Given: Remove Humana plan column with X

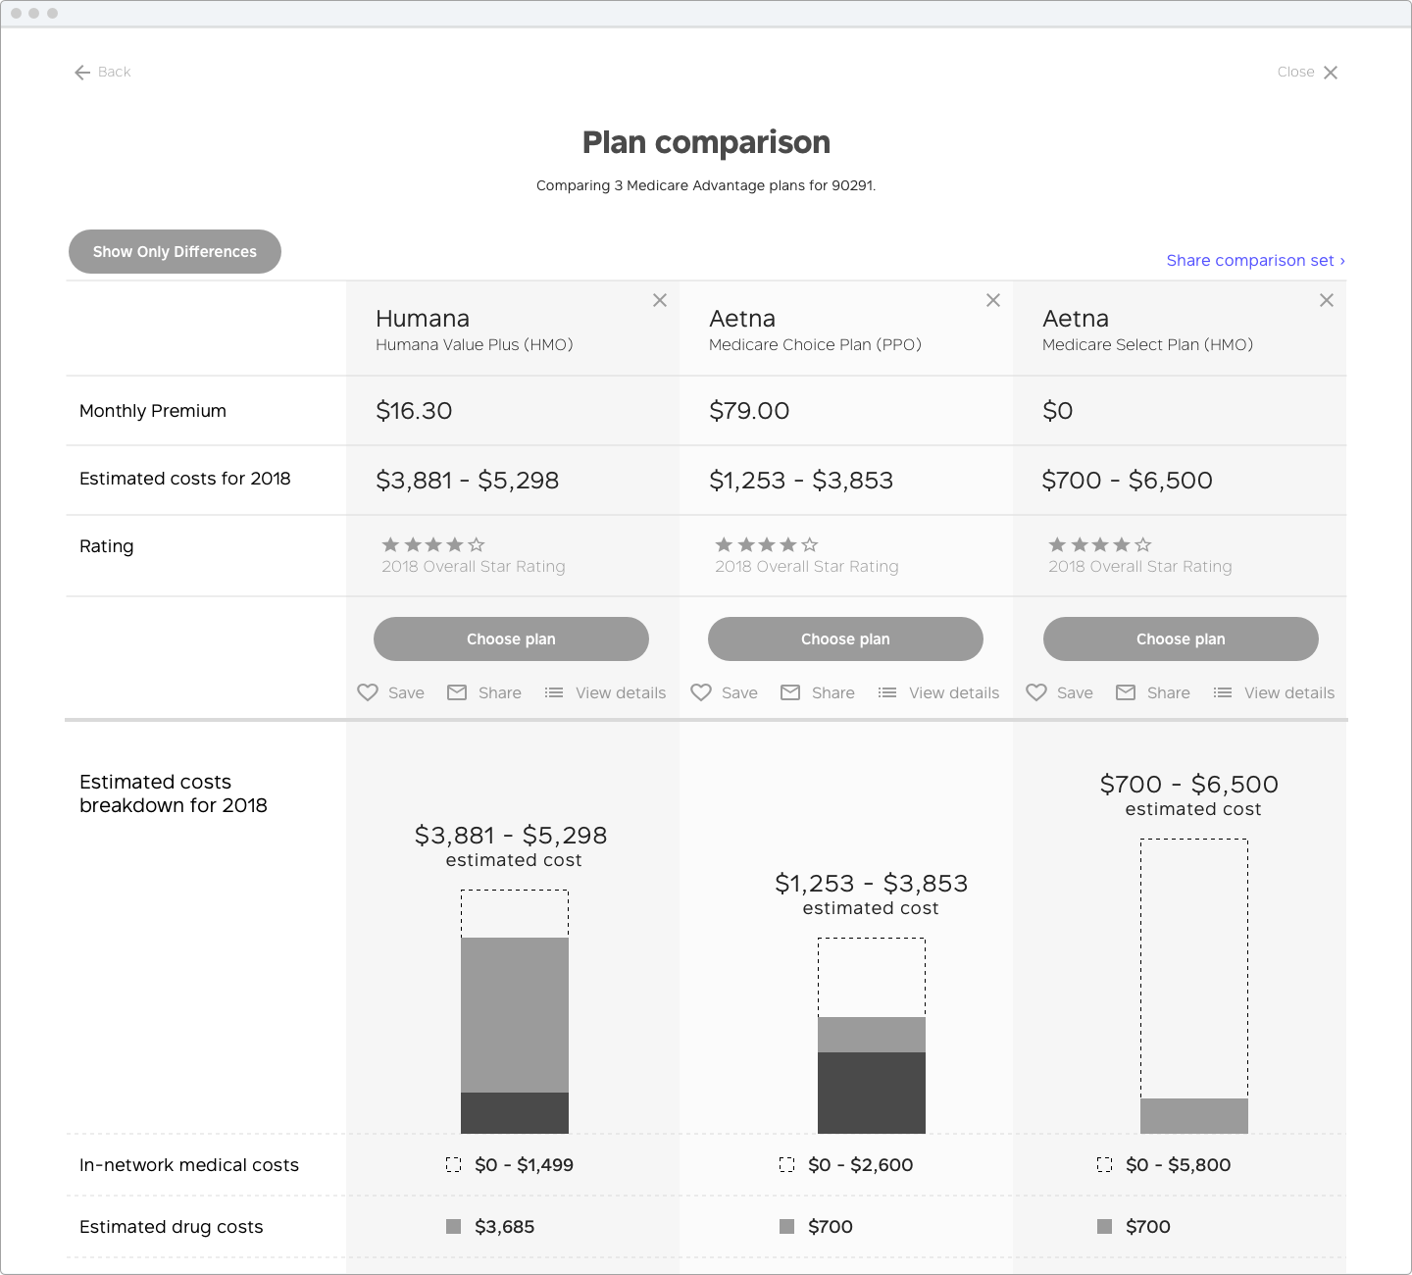Looking at the screenshot, I should [x=660, y=300].
